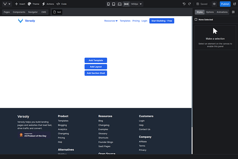Viewport: 238px width, 159px height.
Task: Click the #3 Product of the Day badge
Action: (x=34, y=135)
